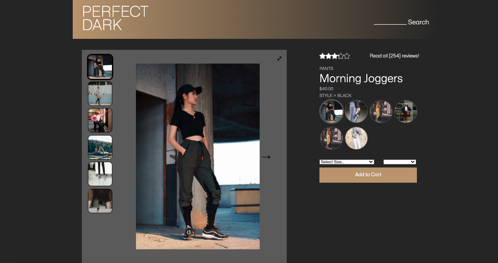The image size is (498, 263).
Task: Select the black joggers style swatch
Action: (332, 112)
